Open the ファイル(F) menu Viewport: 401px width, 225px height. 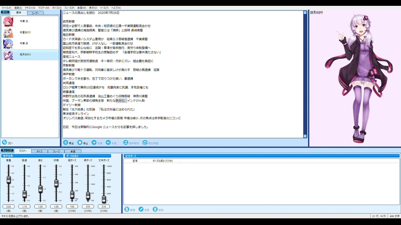pos(6,8)
